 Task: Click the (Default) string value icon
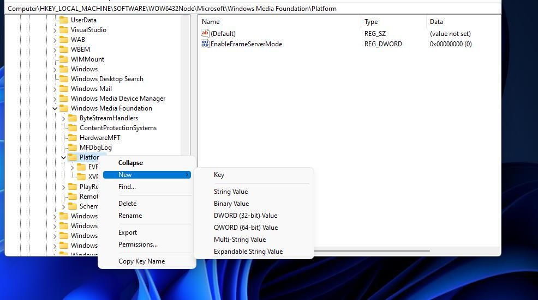(x=205, y=33)
